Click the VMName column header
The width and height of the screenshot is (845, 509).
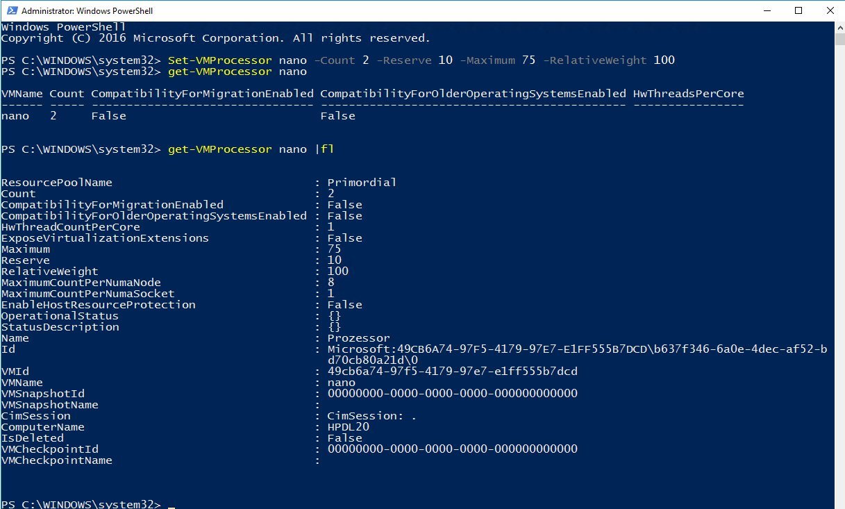tap(21, 93)
